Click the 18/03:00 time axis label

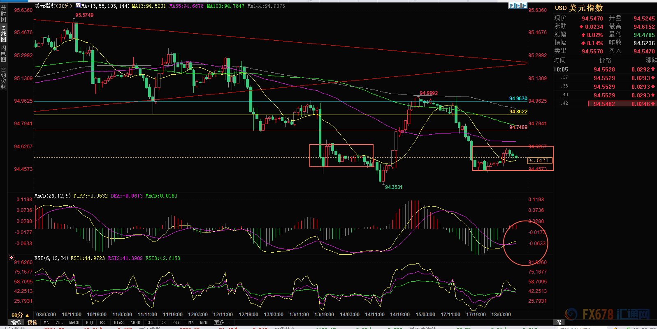(501, 315)
